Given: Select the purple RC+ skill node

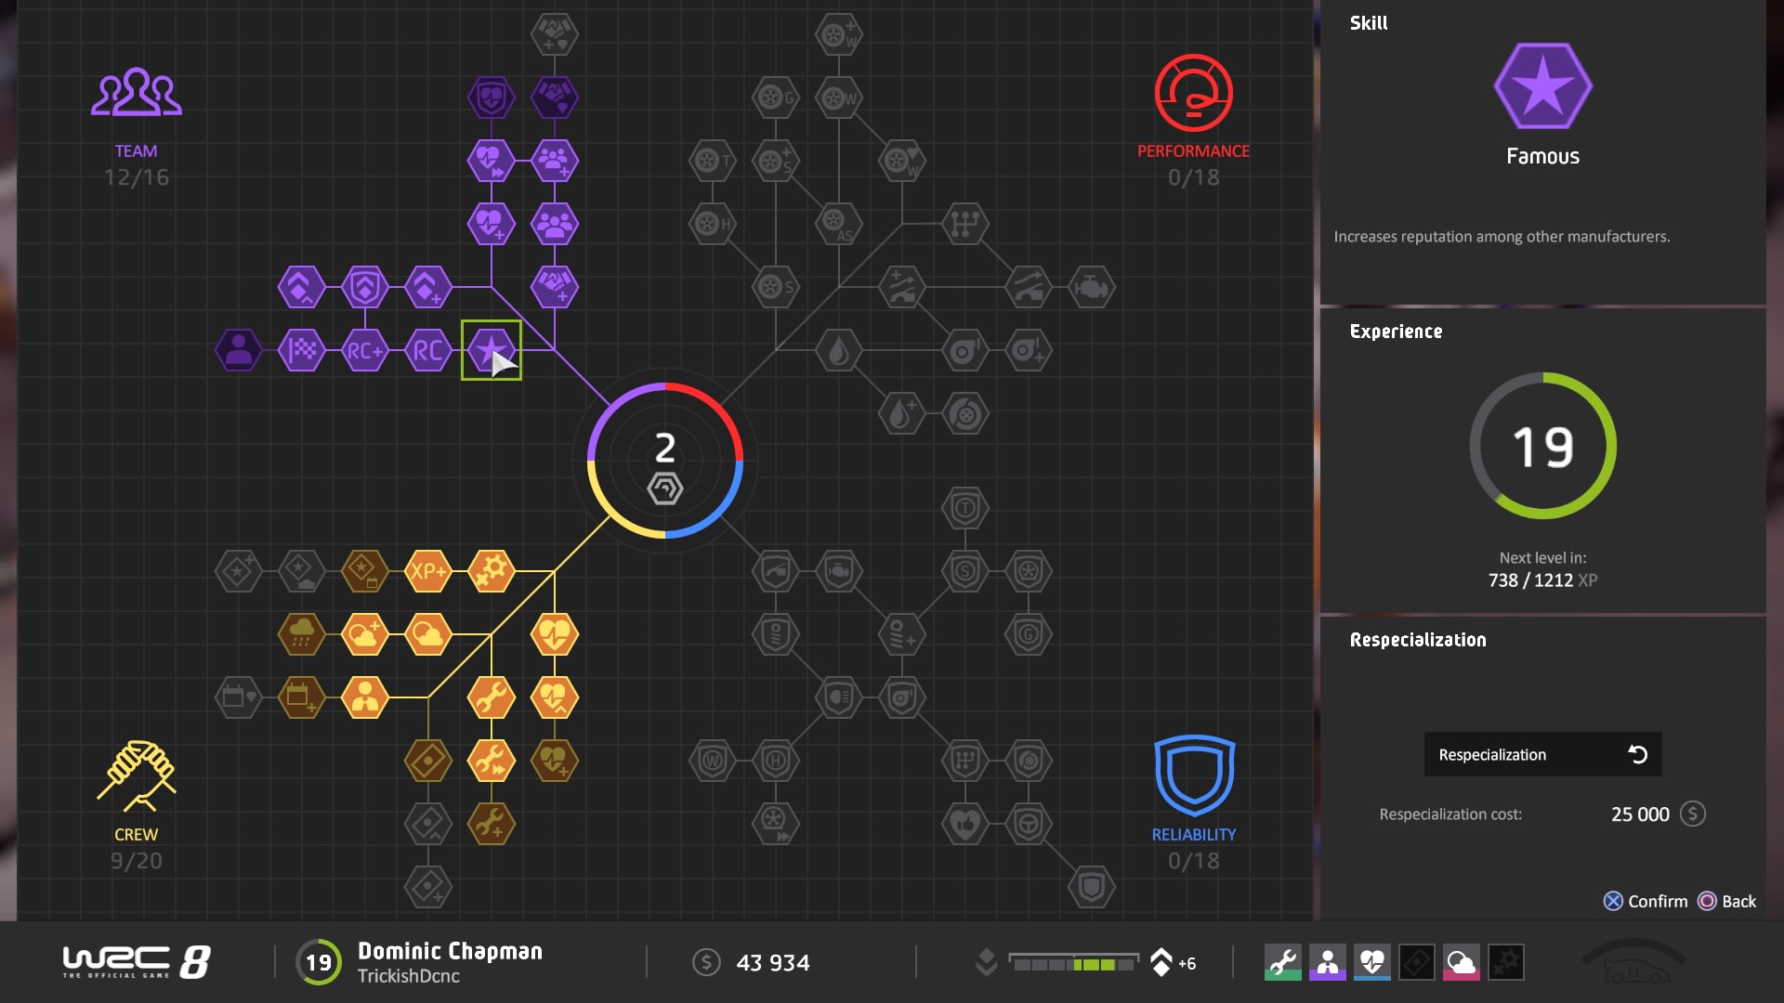Looking at the screenshot, I should pos(364,350).
